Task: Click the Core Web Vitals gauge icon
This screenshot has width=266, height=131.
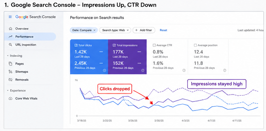Action: click(10, 98)
